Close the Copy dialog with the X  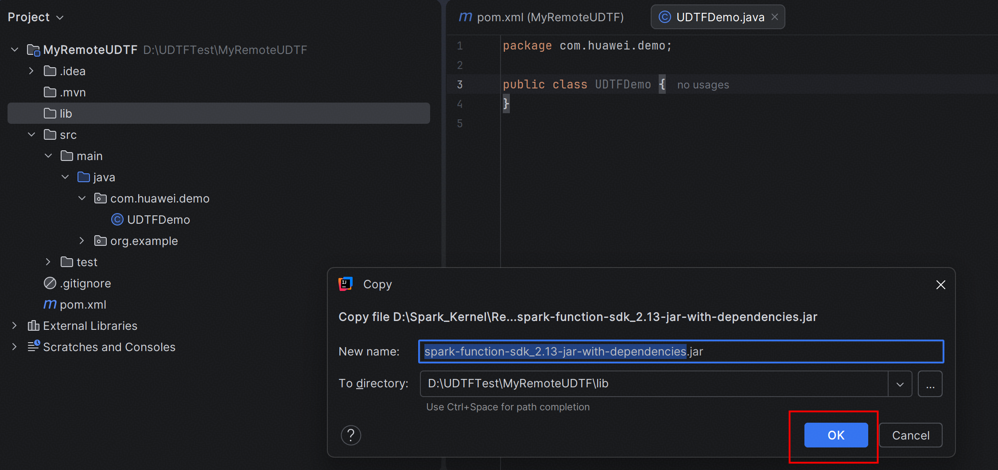point(941,285)
